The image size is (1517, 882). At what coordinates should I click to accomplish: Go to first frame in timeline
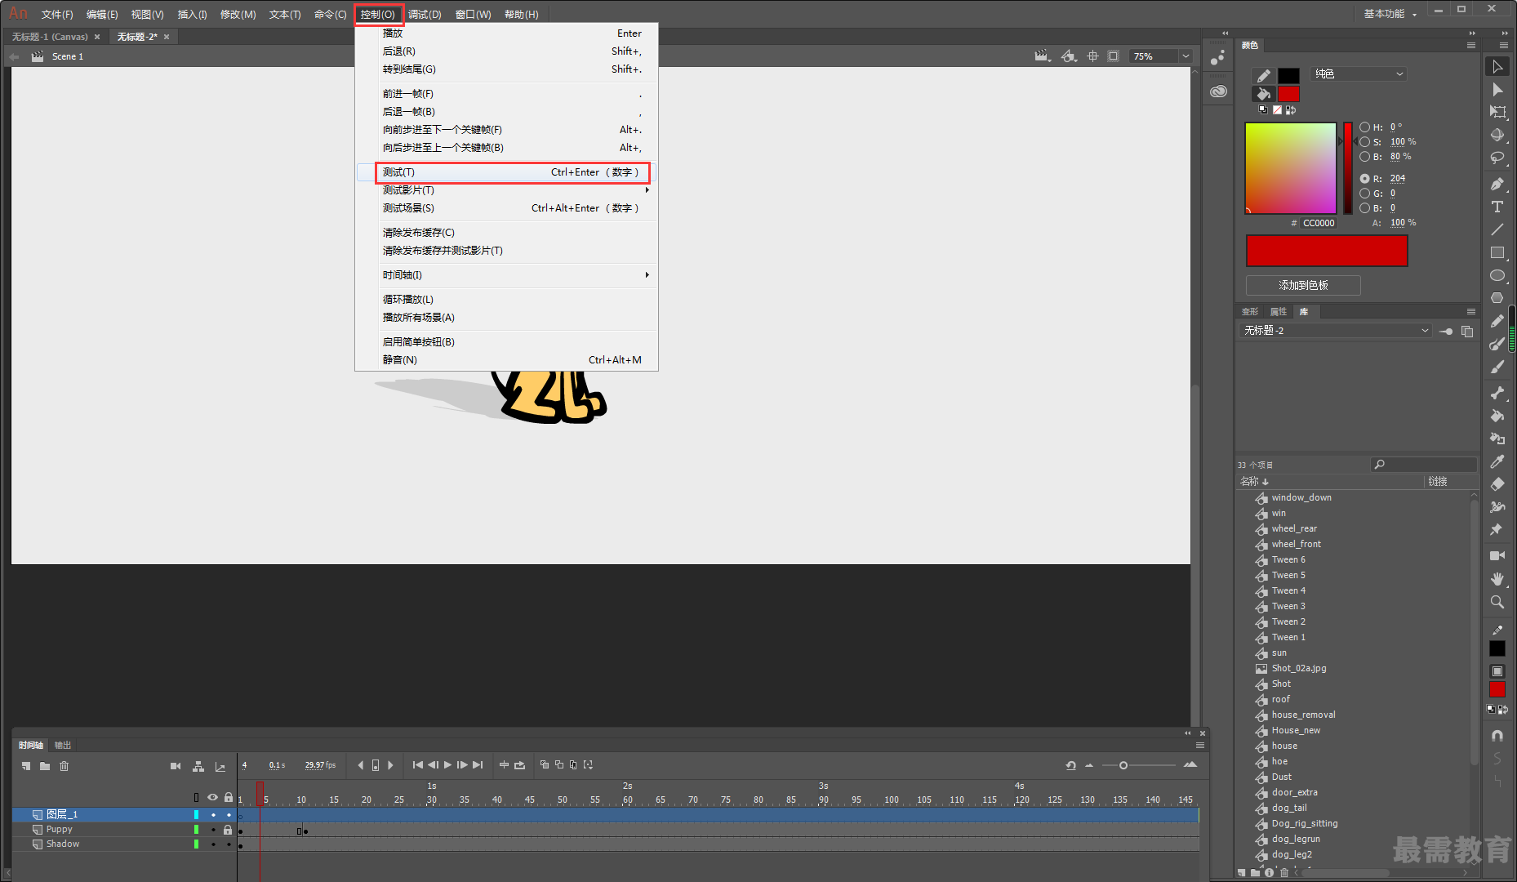point(418,765)
